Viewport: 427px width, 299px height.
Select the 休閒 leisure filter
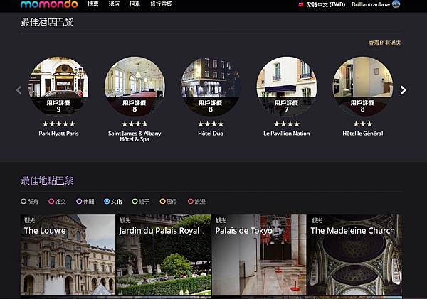click(x=85, y=202)
